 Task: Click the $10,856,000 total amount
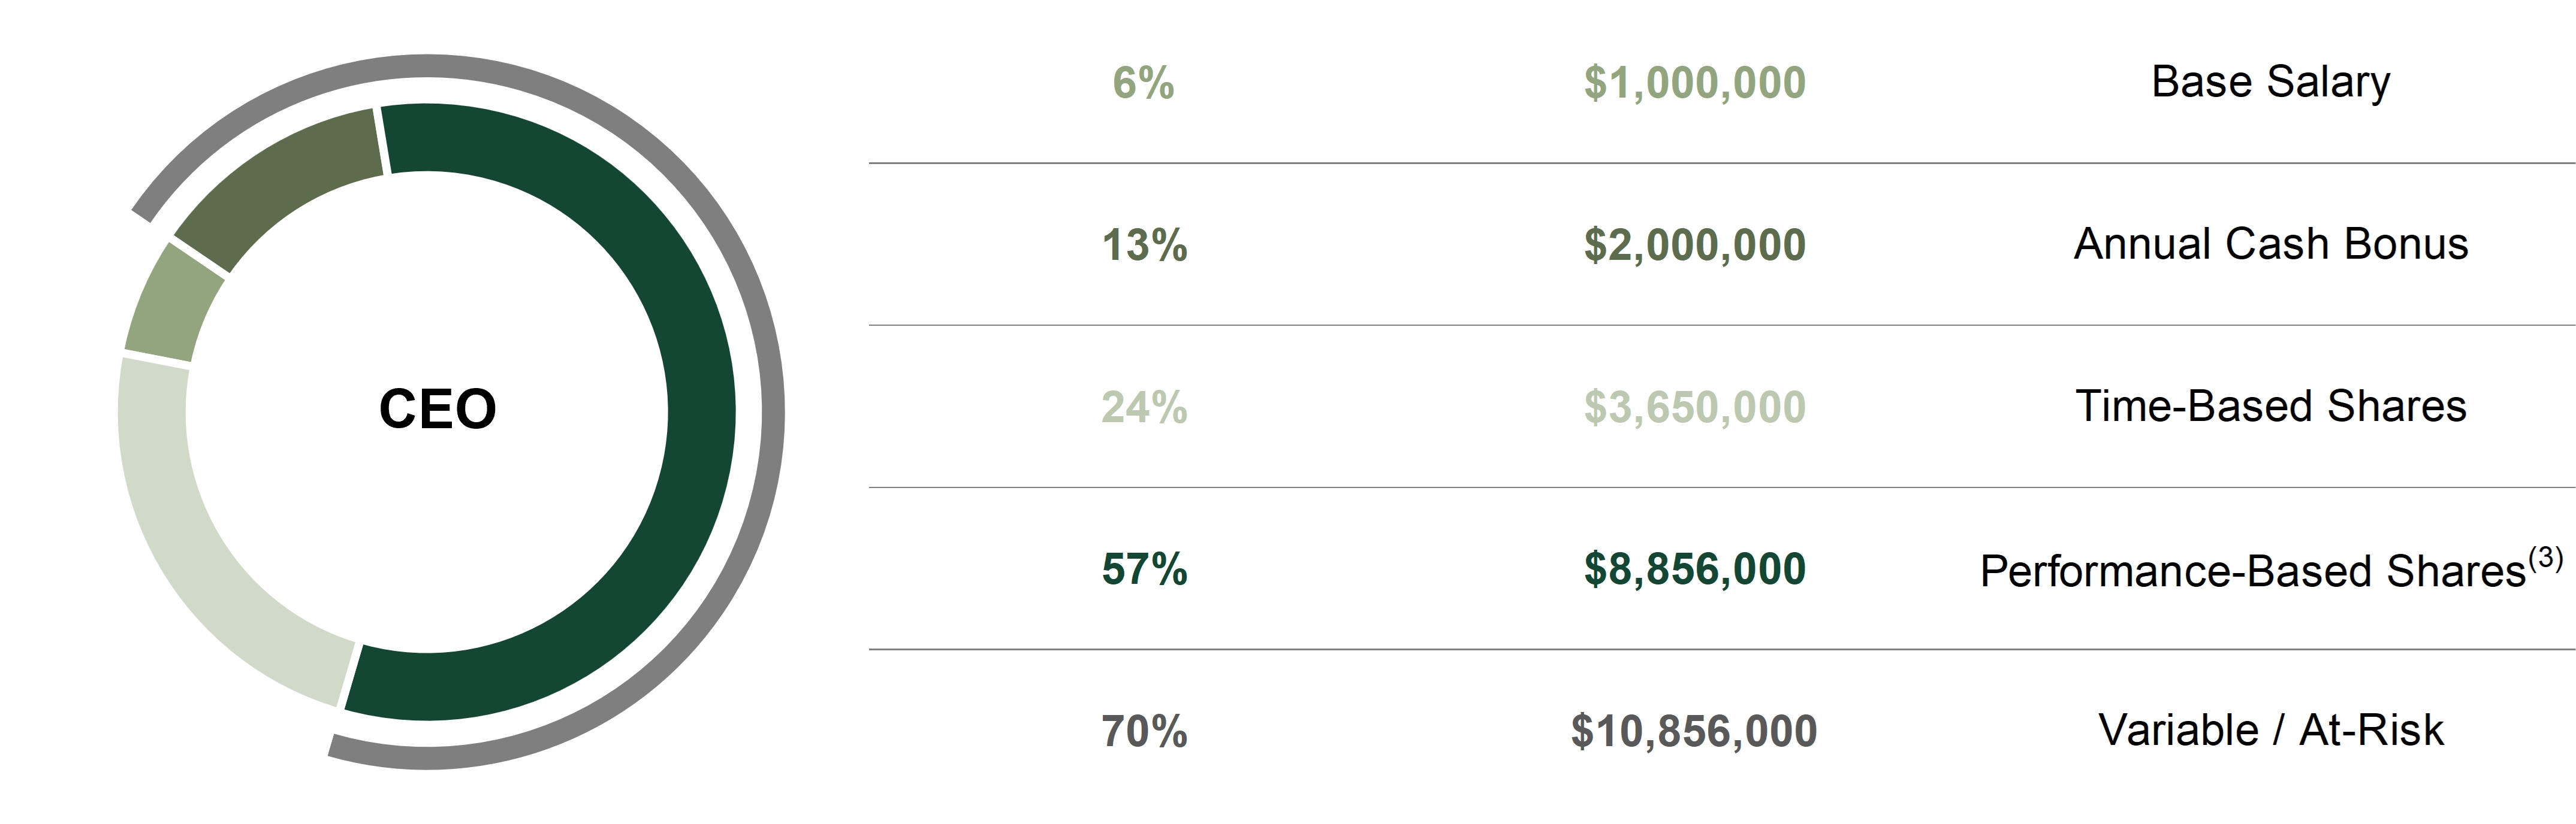point(1693,731)
